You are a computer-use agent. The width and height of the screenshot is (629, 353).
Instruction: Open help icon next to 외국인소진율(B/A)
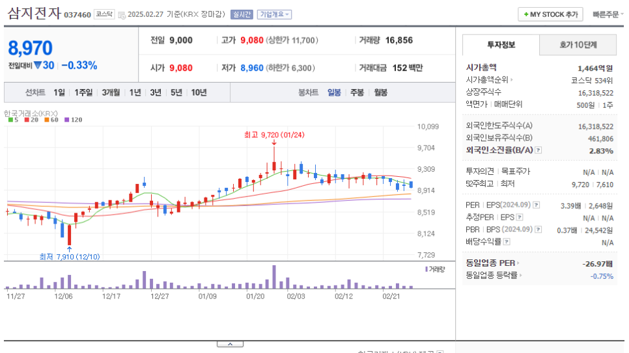click(x=538, y=150)
